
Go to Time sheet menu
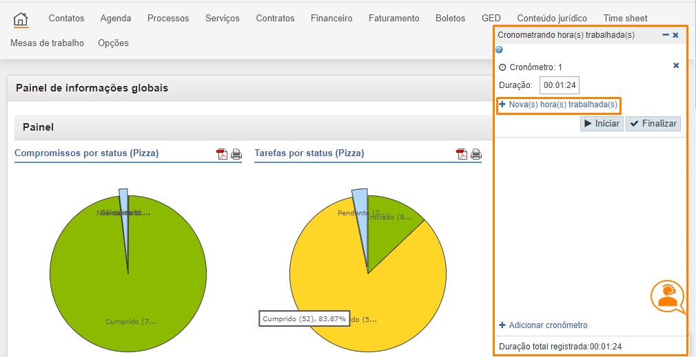(x=625, y=19)
